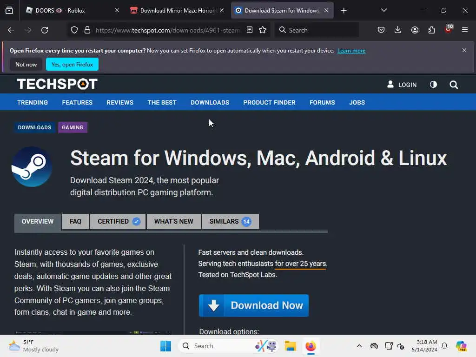Show hidden system tray icons
476x357 pixels.
click(x=359, y=346)
